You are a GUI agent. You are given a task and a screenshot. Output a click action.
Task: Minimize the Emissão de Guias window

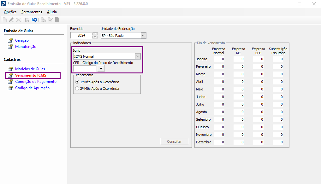pyautogui.click(x=285, y=4)
